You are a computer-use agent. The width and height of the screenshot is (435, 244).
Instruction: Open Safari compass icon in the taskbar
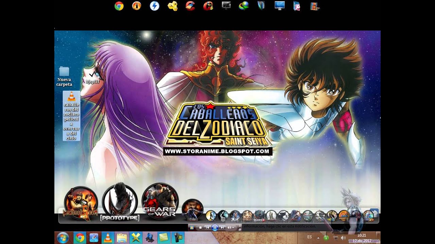94,238
